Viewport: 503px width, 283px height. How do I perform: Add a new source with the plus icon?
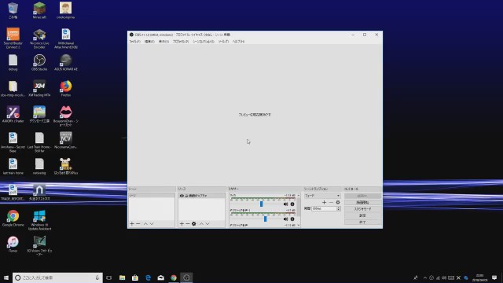pyautogui.click(x=182, y=223)
